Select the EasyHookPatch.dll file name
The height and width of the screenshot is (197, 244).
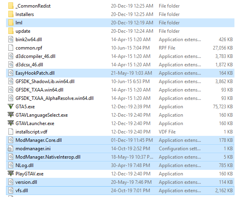point(35,73)
